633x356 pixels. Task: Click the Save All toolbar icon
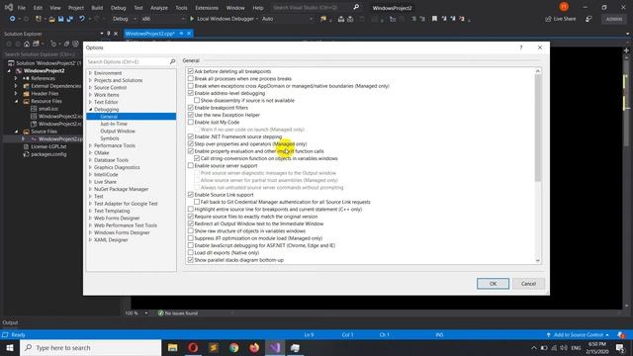pos(70,19)
